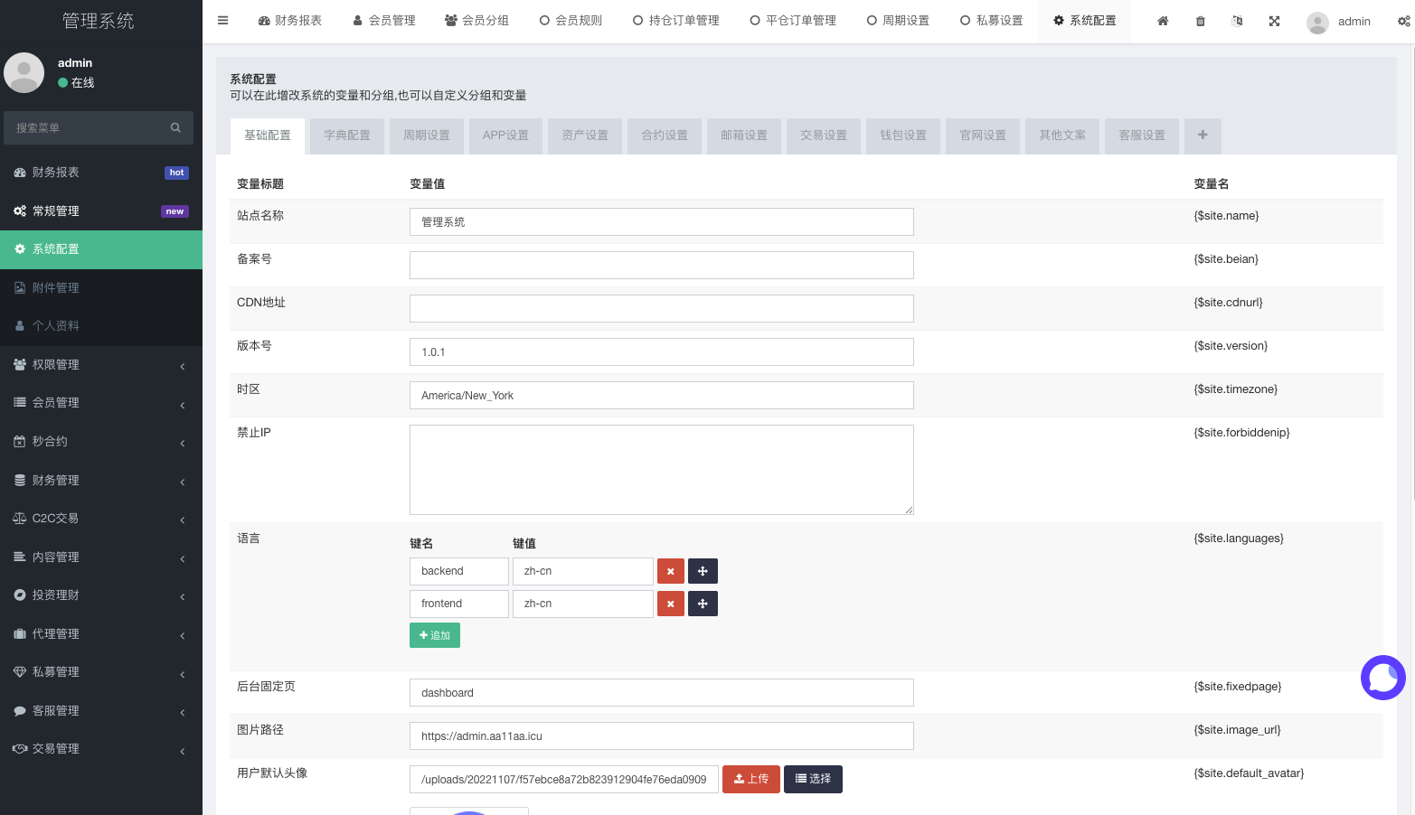
Task: Open 会员规则 from the top menu
Action: 571,20
